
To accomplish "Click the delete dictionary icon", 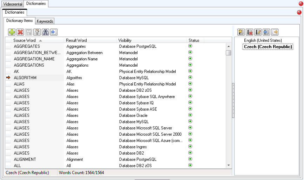I will 249,32.
